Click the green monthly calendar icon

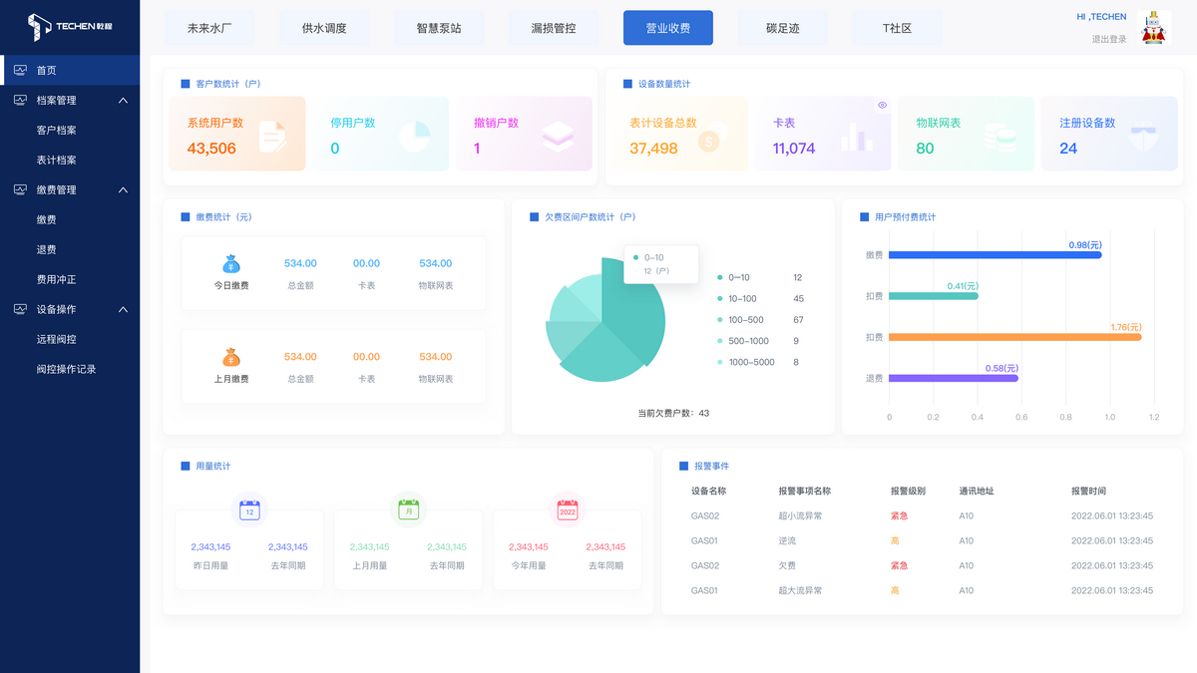click(x=408, y=510)
